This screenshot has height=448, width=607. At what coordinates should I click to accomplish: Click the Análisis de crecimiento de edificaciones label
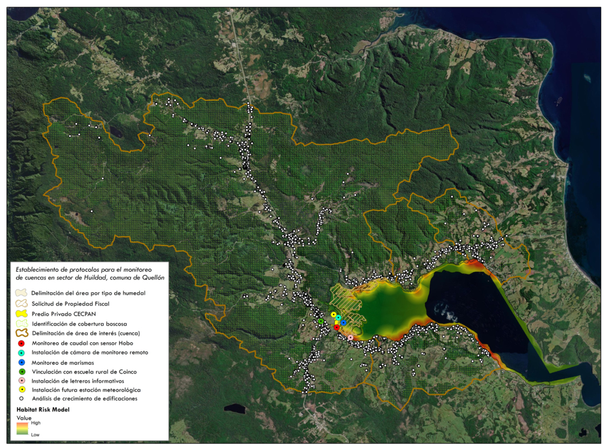point(84,398)
